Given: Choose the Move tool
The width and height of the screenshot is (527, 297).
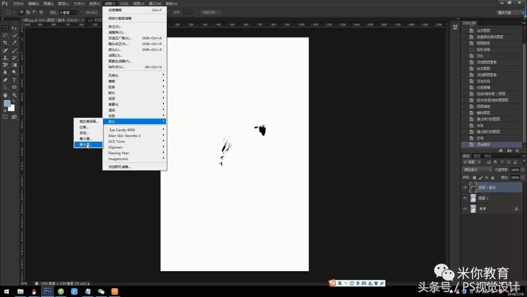Looking at the screenshot, I should tap(14, 28).
